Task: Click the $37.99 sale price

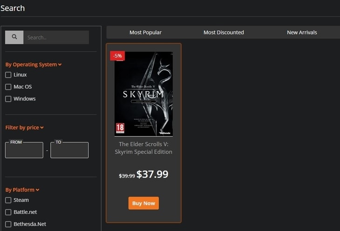Action: 152,174
